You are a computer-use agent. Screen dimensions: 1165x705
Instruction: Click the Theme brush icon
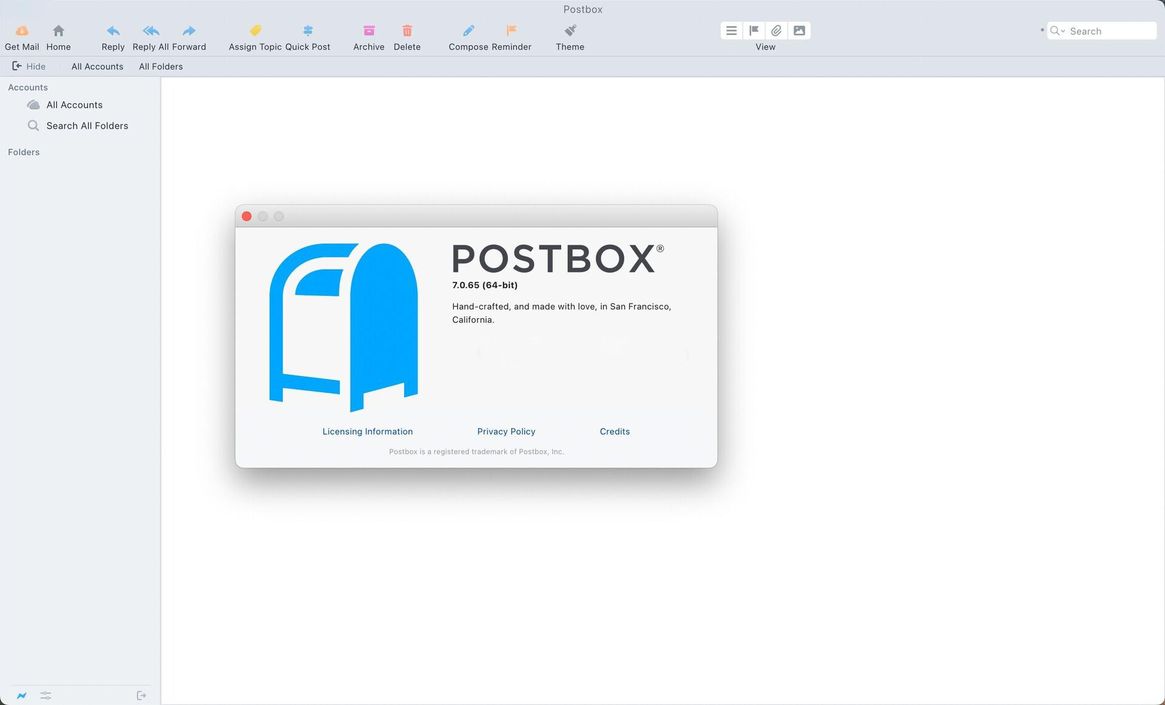tap(569, 30)
